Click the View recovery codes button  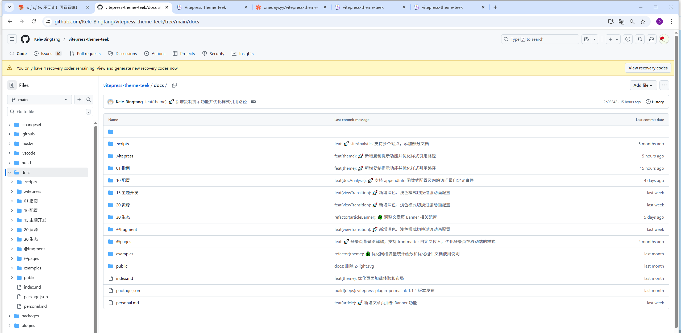pyautogui.click(x=648, y=68)
